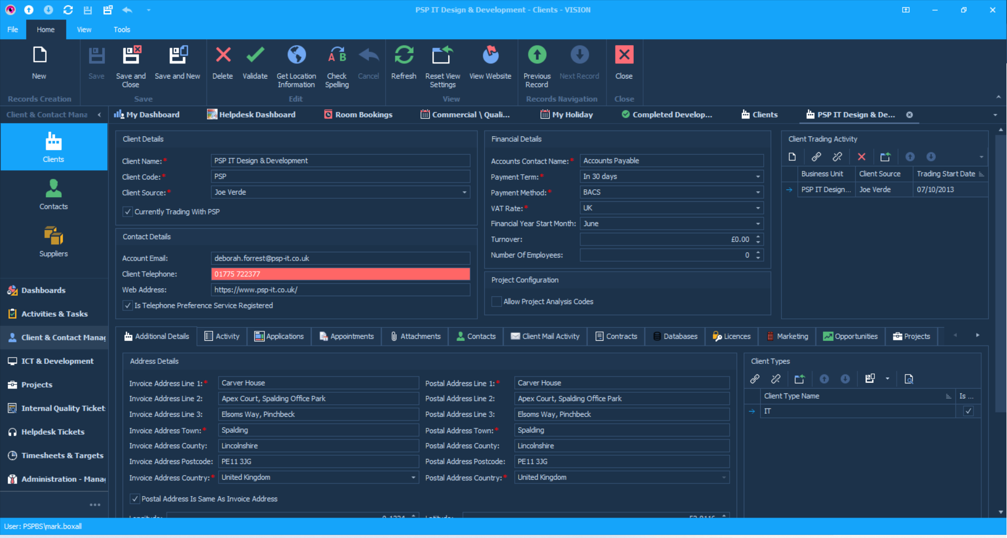
Task: Click new document icon in Client Trading Activity
Action: 792,157
